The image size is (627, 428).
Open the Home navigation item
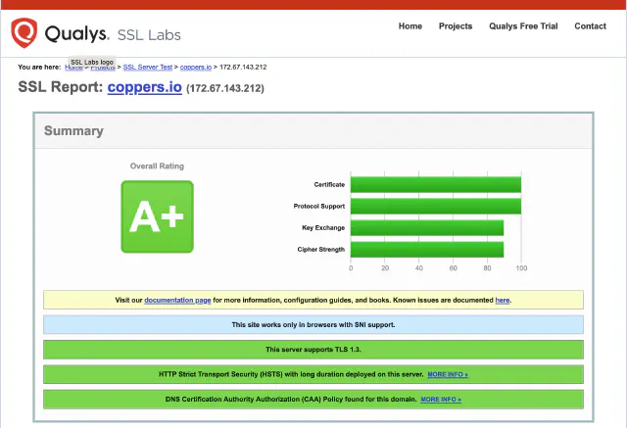[x=410, y=26]
